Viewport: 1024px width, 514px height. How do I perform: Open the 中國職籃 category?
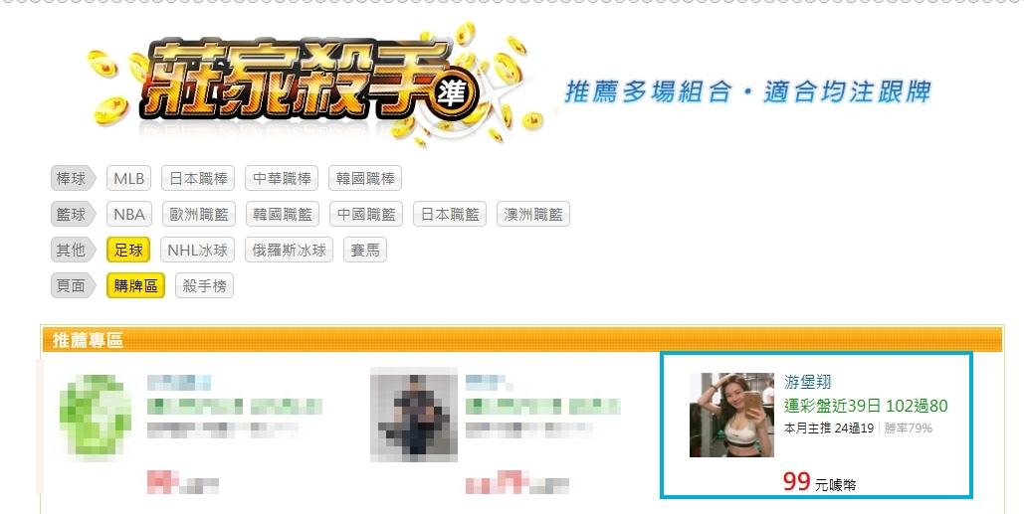click(x=366, y=214)
